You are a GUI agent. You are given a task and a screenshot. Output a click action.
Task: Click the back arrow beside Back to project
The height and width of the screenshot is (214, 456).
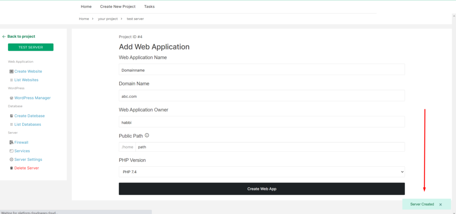coord(4,36)
